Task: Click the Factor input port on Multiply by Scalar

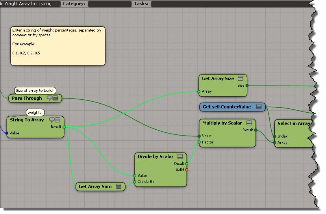Action: point(199,142)
